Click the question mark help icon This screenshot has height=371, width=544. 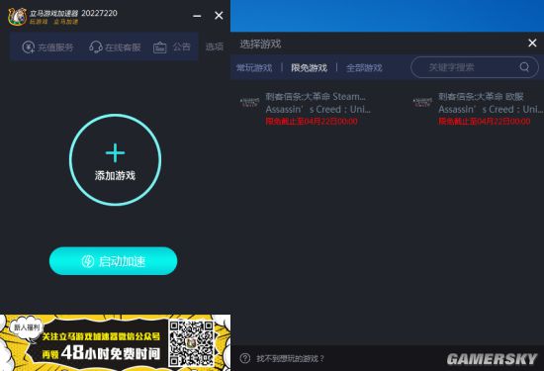click(245, 358)
